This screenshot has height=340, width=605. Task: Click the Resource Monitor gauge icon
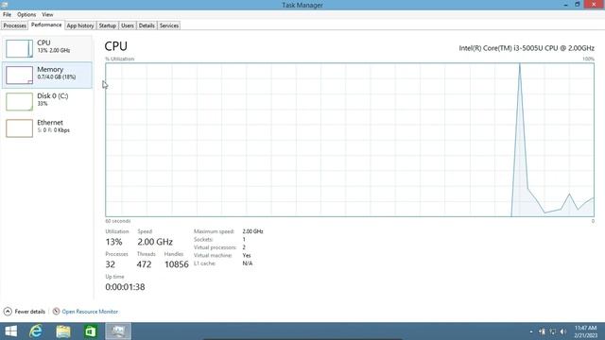57,311
